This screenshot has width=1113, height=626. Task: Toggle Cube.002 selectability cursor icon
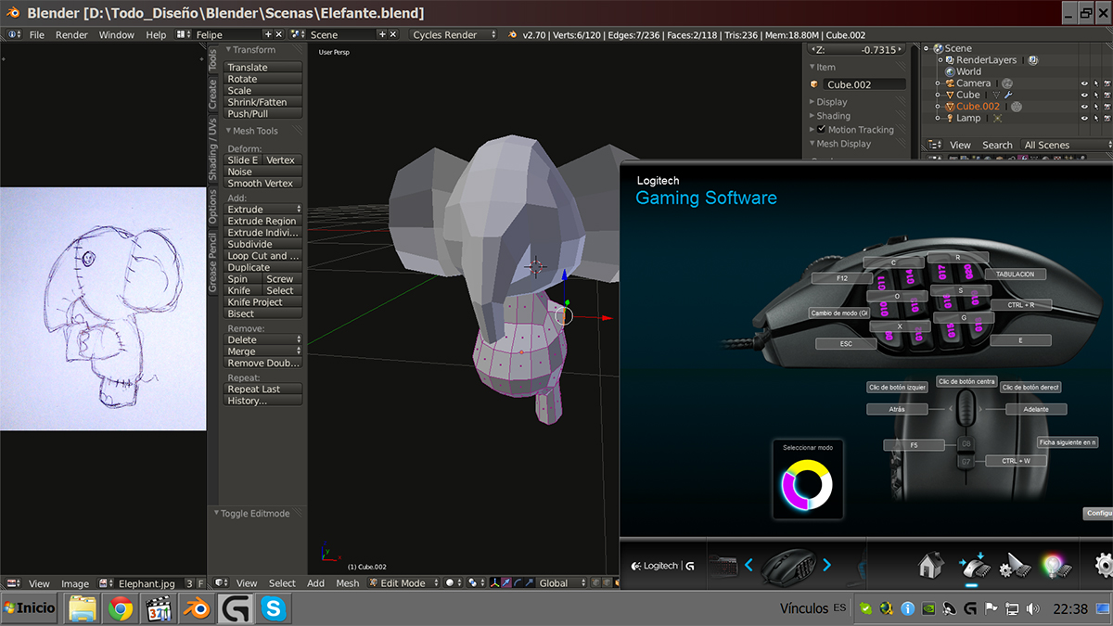(x=1096, y=107)
